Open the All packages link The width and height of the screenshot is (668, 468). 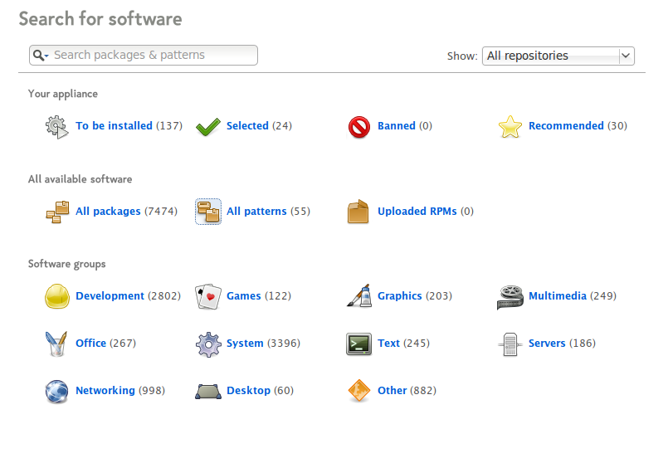click(x=108, y=212)
